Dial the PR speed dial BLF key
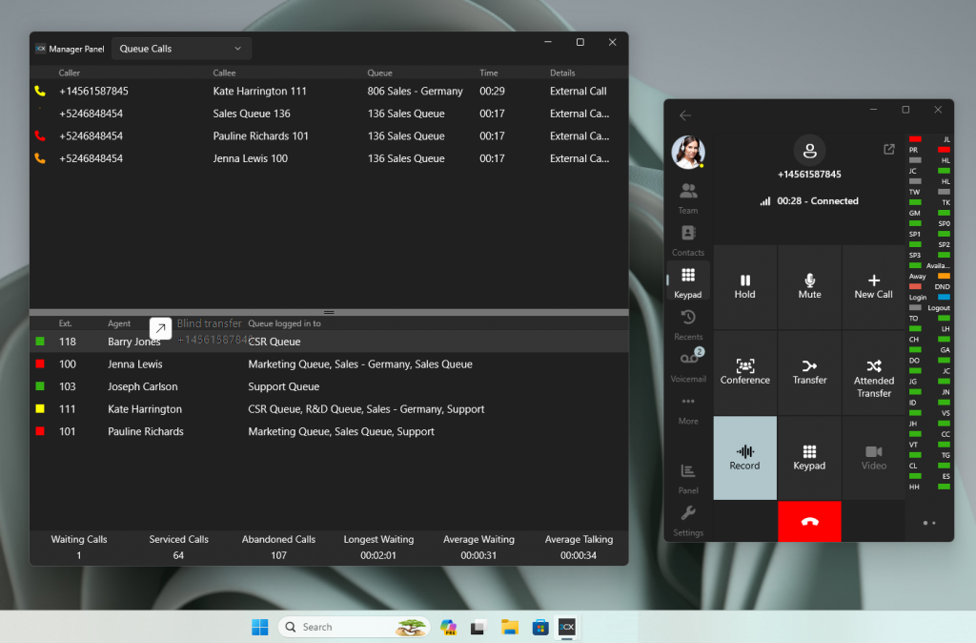The image size is (976, 643). tap(929, 150)
